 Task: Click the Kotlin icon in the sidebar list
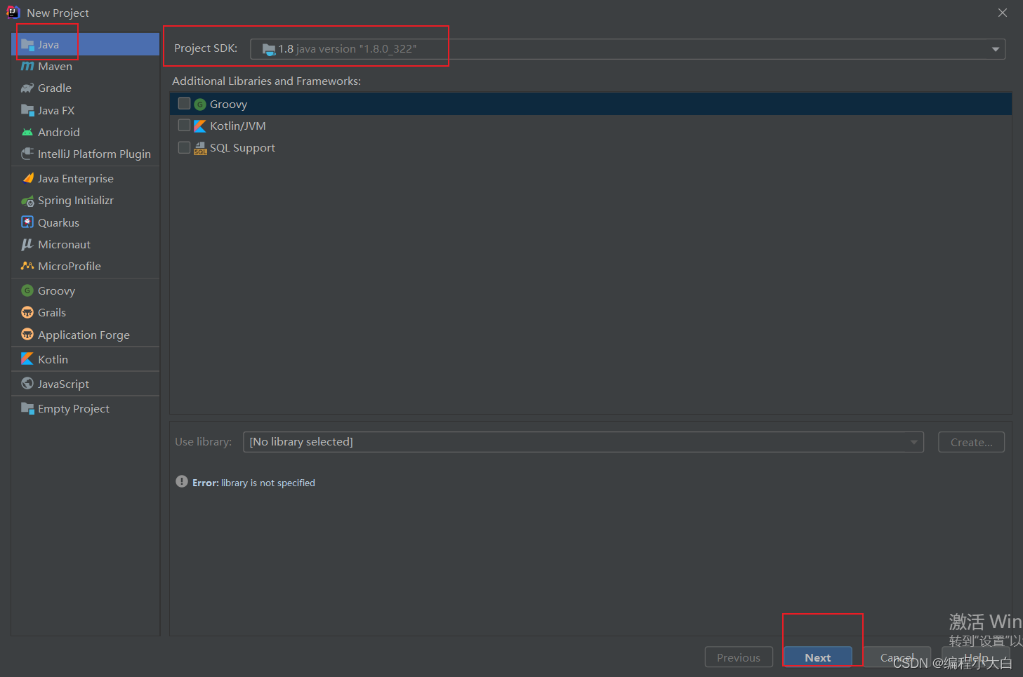point(27,358)
